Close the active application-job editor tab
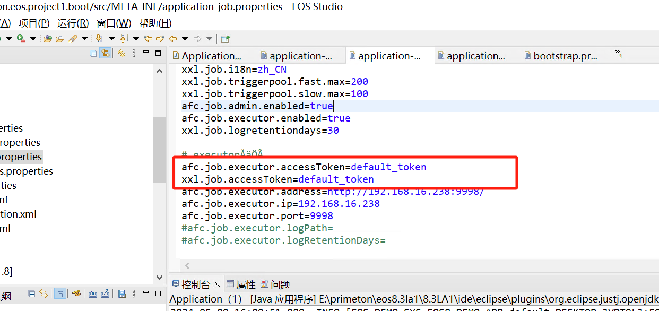The width and height of the screenshot is (659, 311). coord(428,56)
